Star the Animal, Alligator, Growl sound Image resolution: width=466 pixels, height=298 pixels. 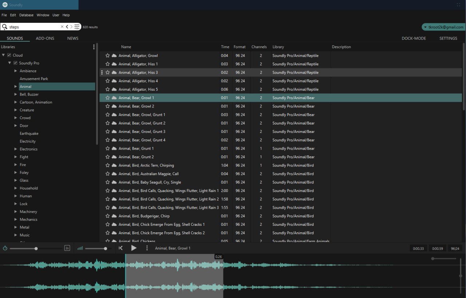click(107, 56)
